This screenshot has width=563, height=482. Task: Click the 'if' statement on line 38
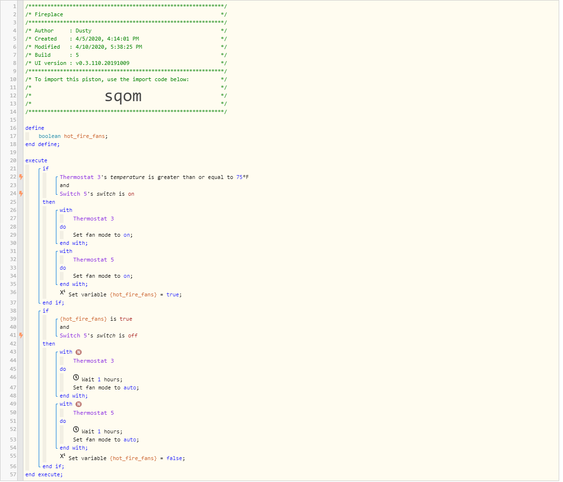(x=45, y=311)
